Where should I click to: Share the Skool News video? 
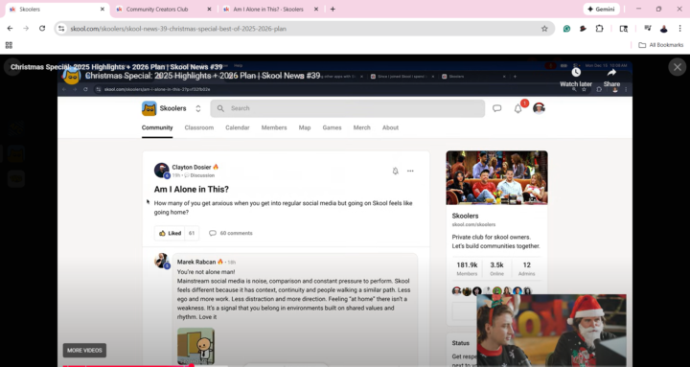click(x=611, y=77)
